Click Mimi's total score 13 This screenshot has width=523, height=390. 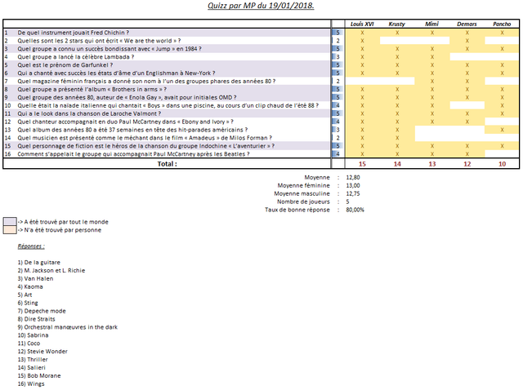pyautogui.click(x=432, y=164)
